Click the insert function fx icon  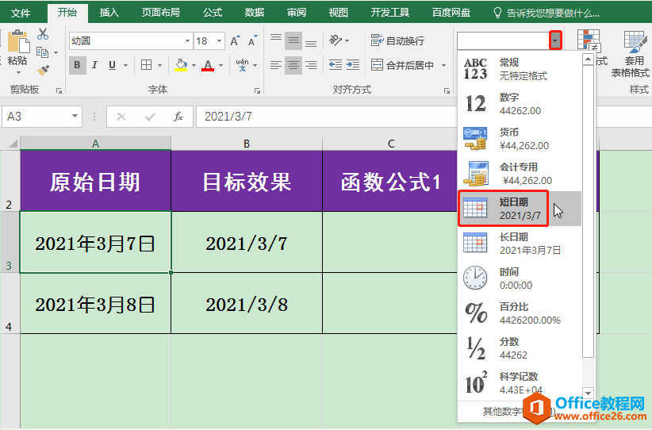pyautogui.click(x=178, y=117)
